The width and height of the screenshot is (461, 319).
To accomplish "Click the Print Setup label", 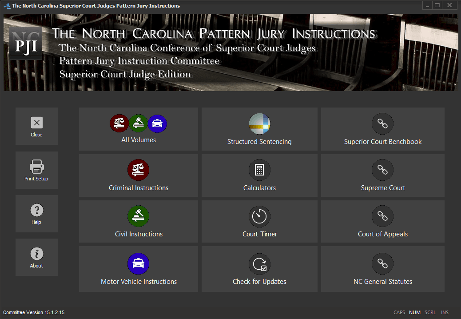I will click(x=36, y=179).
